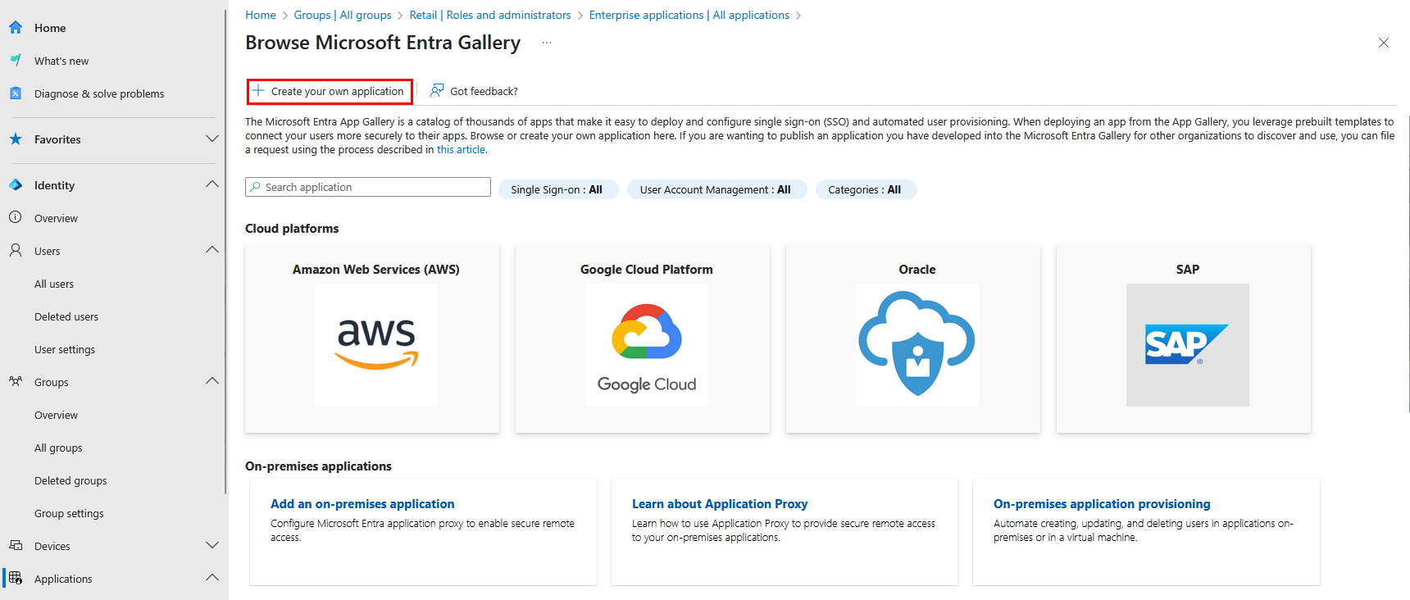The image size is (1410, 600).
Task: Open the What's new icon
Action: tap(16, 61)
